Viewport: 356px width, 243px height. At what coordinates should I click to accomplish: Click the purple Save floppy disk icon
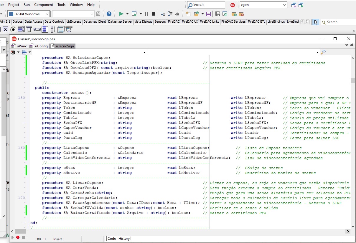point(208,14)
